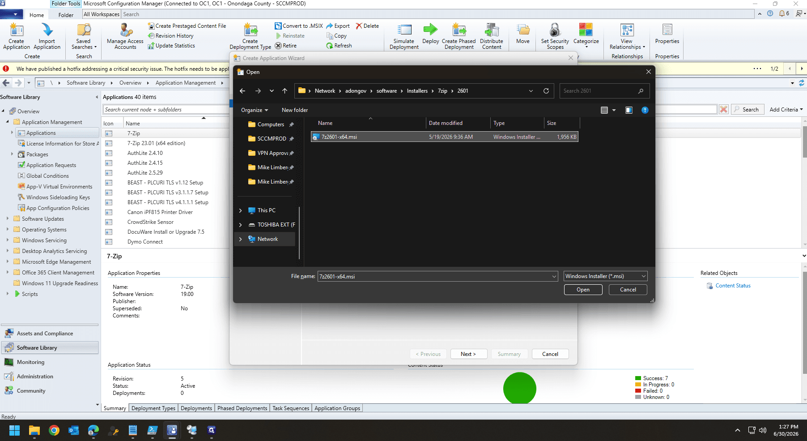Click Next in Create Application Wizard
Viewport: 807px width, 441px height.
tap(468, 354)
